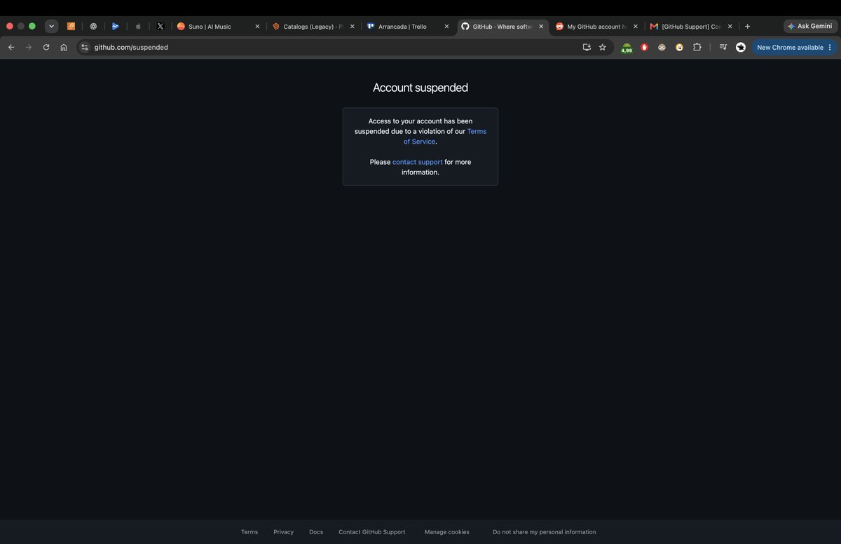This screenshot has height=544, width=841.
Task: Open footer Terms link
Action: click(x=249, y=532)
